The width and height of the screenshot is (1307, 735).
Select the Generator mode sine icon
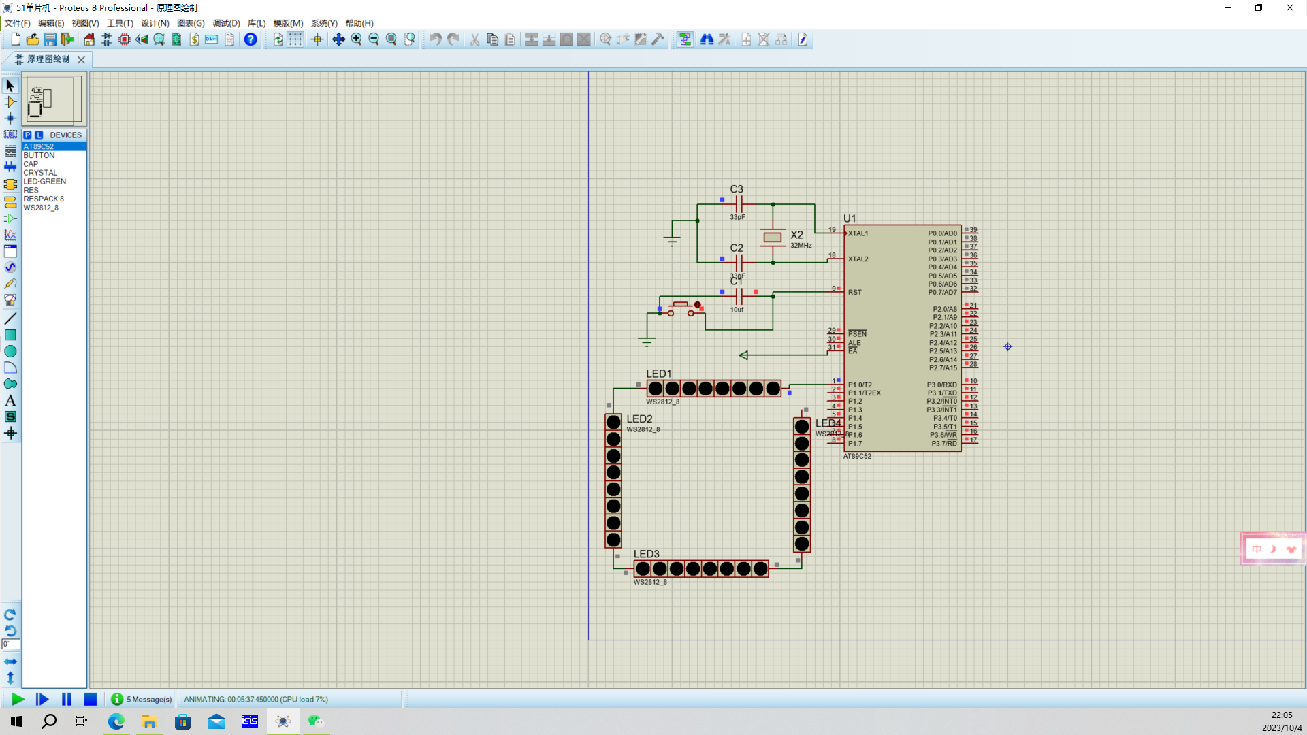tap(10, 267)
